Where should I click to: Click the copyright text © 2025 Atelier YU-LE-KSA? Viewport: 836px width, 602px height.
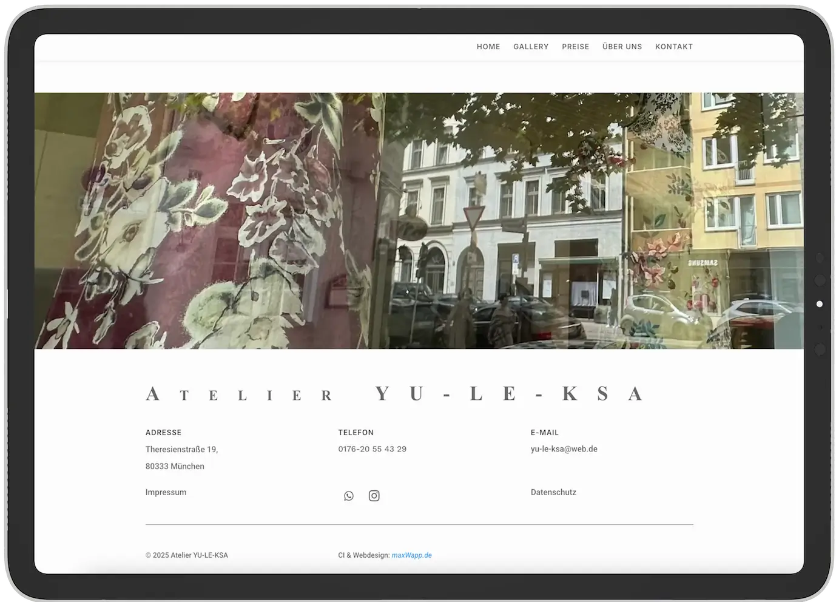186,555
